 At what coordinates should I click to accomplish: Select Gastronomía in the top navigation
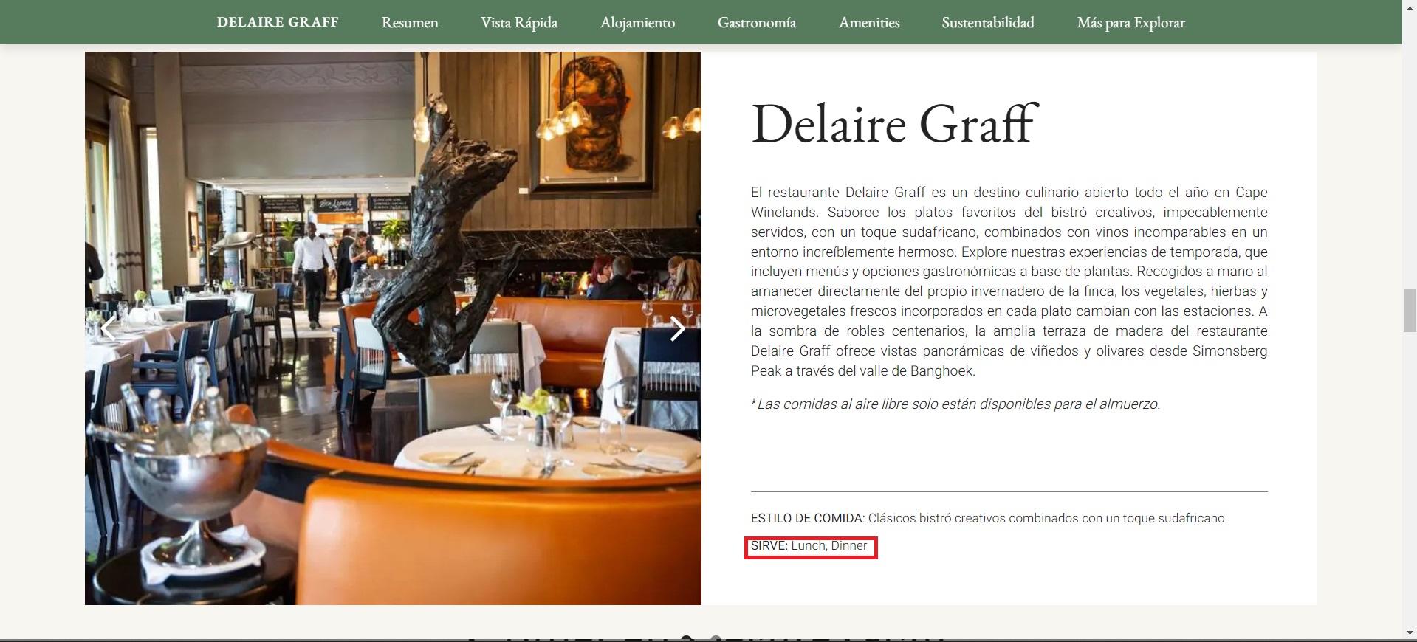point(757,23)
